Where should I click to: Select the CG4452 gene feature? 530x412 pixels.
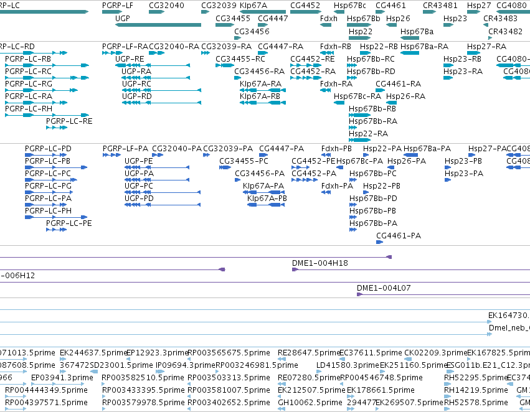coord(306,12)
